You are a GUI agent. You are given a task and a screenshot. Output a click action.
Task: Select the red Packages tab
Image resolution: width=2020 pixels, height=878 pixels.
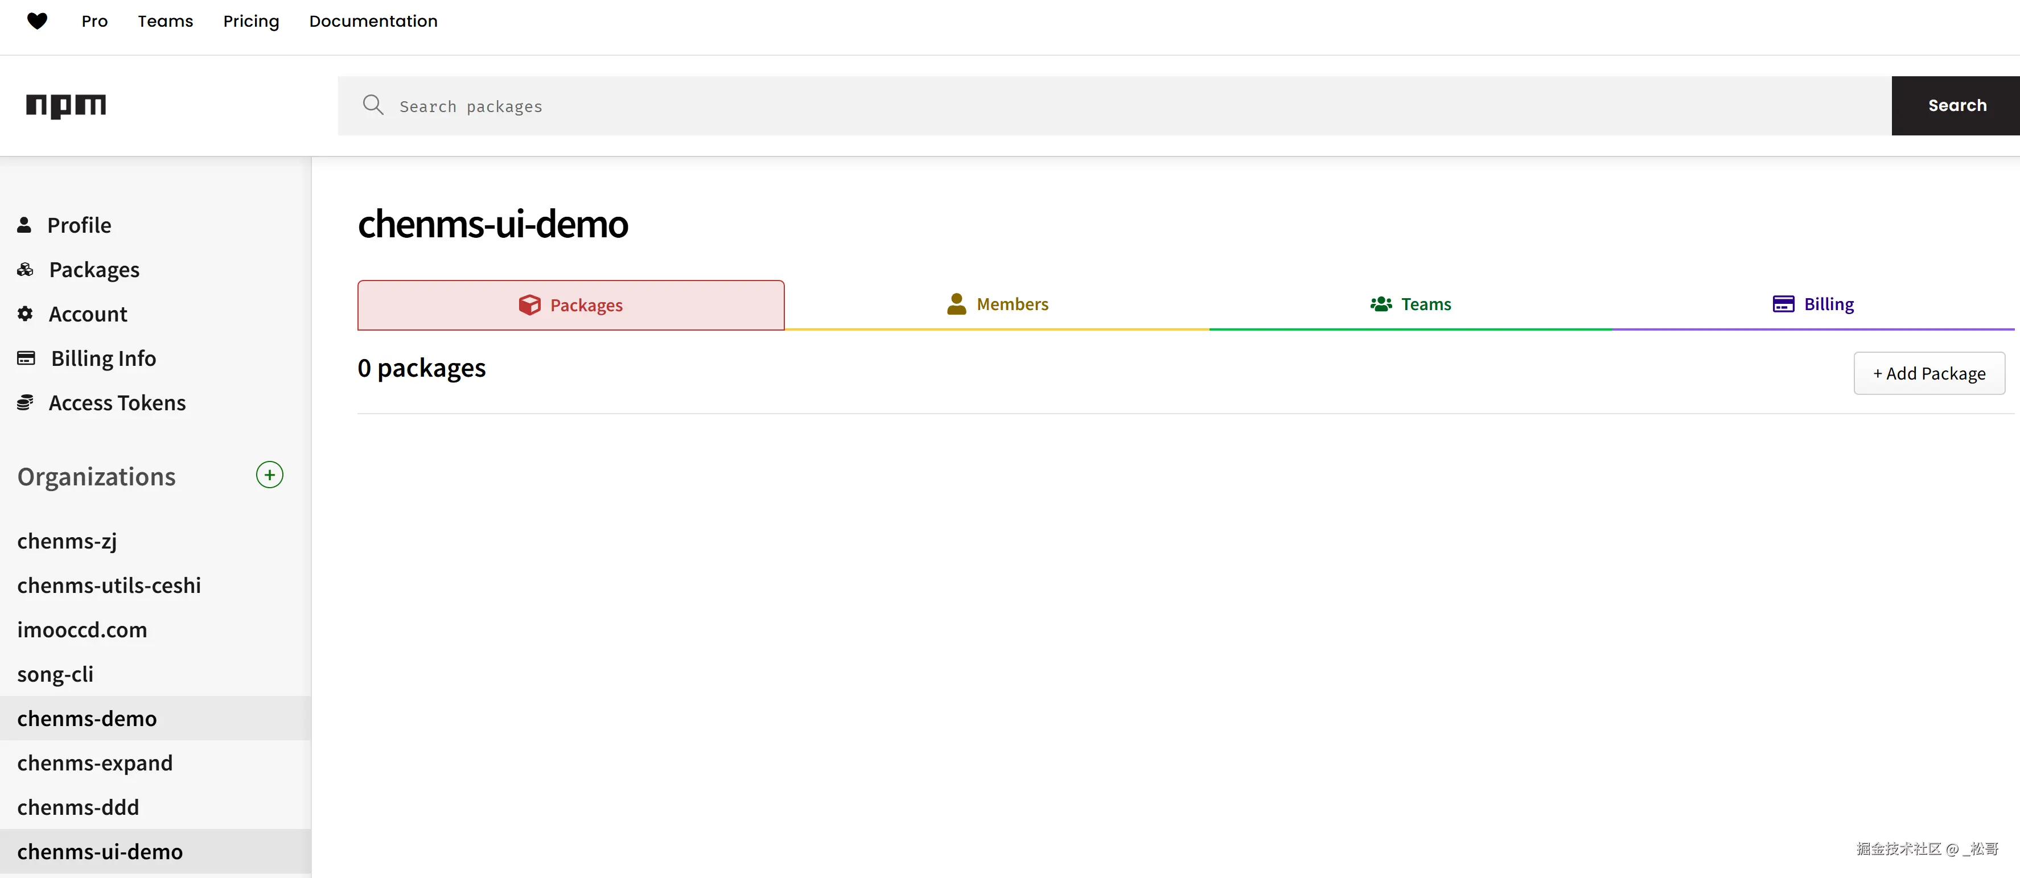(x=571, y=305)
